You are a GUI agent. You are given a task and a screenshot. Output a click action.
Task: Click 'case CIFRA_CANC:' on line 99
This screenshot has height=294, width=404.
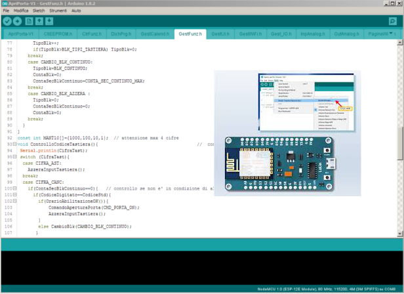point(43,182)
